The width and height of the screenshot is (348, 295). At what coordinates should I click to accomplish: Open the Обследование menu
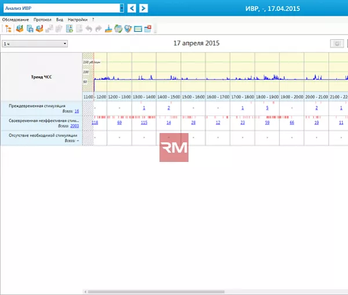(x=16, y=20)
